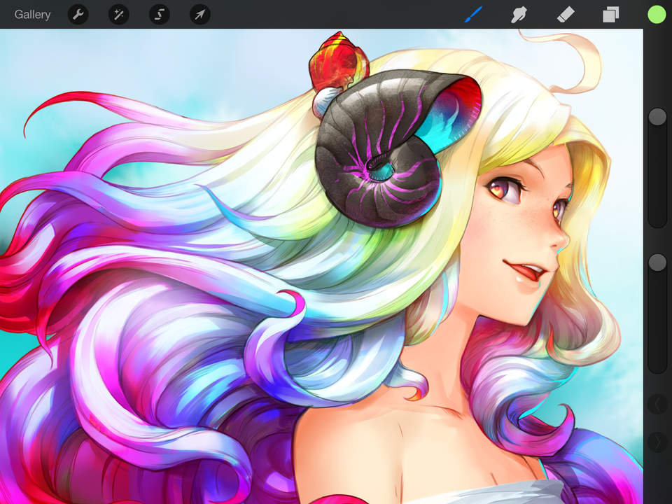This screenshot has width=672, height=504.
Task: Open the eraser brush library
Action: pyautogui.click(x=566, y=14)
